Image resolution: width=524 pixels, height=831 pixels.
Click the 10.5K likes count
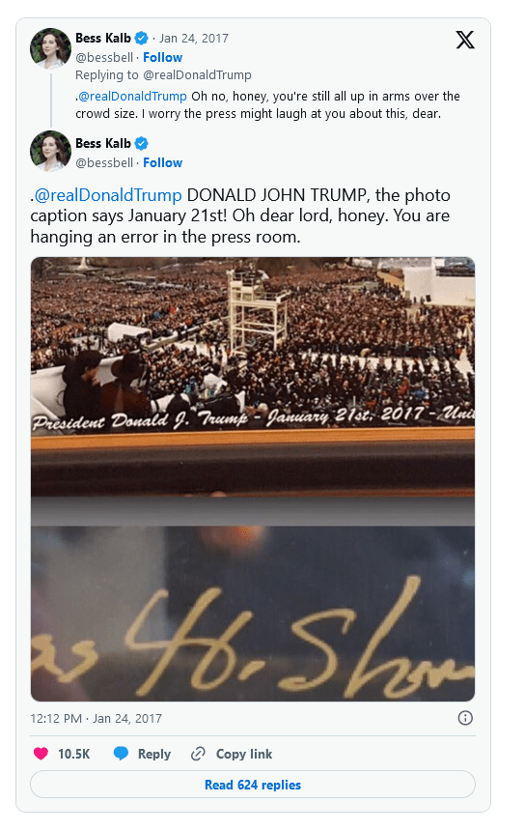(x=74, y=754)
